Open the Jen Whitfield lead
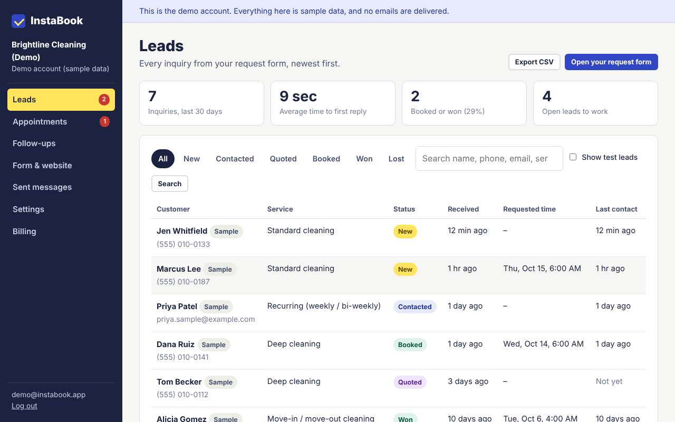675x422 pixels. coord(182,231)
